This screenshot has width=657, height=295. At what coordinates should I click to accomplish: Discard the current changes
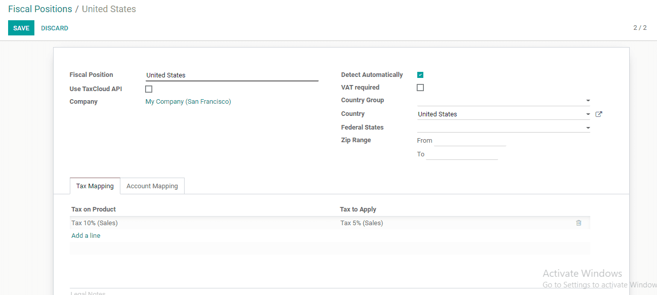pyautogui.click(x=55, y=28)
